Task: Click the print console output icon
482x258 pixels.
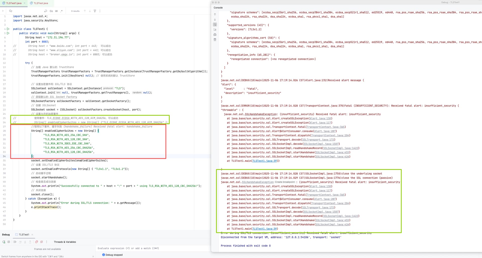Action: pos(215,35)
